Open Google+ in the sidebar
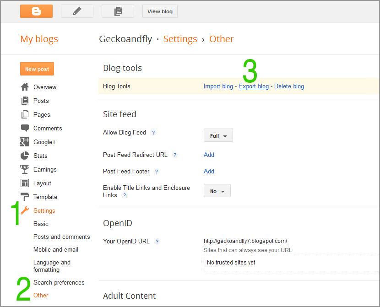This screenshot has height=307, width=380. point(44,142)
